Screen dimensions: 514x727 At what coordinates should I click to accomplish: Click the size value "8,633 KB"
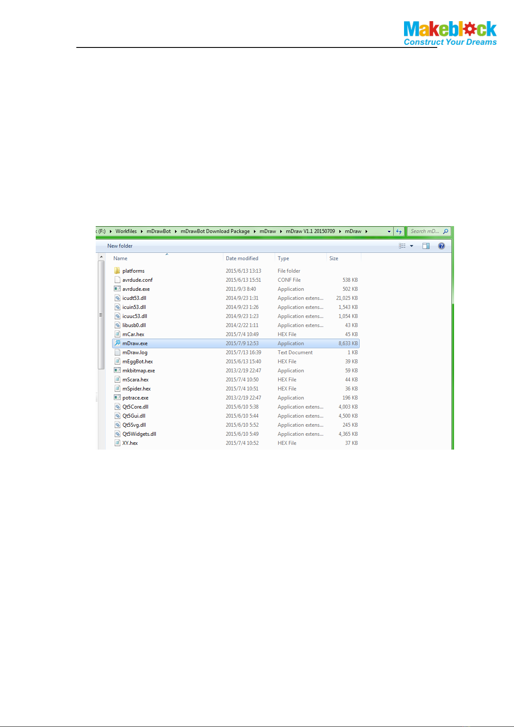(x=348, y=343)
